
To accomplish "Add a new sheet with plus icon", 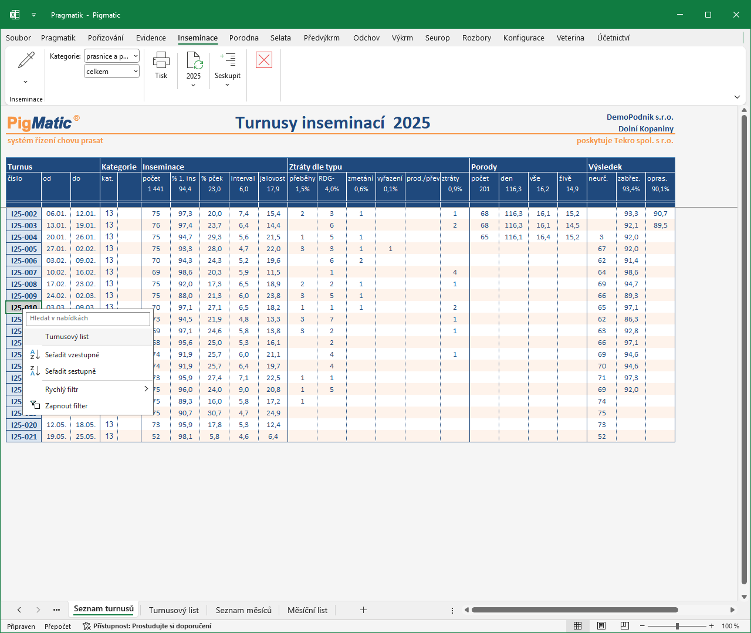I will (x=363, y=610).
